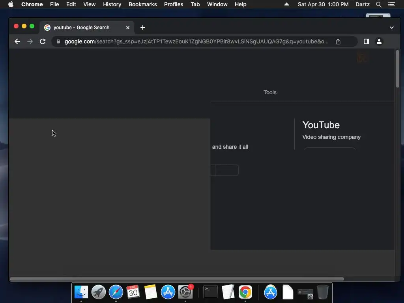
Task: Open Spotlight search in menu bar
Action: [x=378, y=4]
